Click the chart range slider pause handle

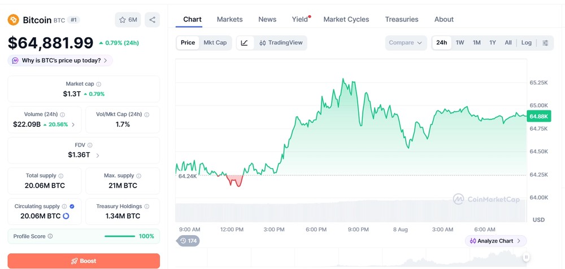tap(527, 257)
